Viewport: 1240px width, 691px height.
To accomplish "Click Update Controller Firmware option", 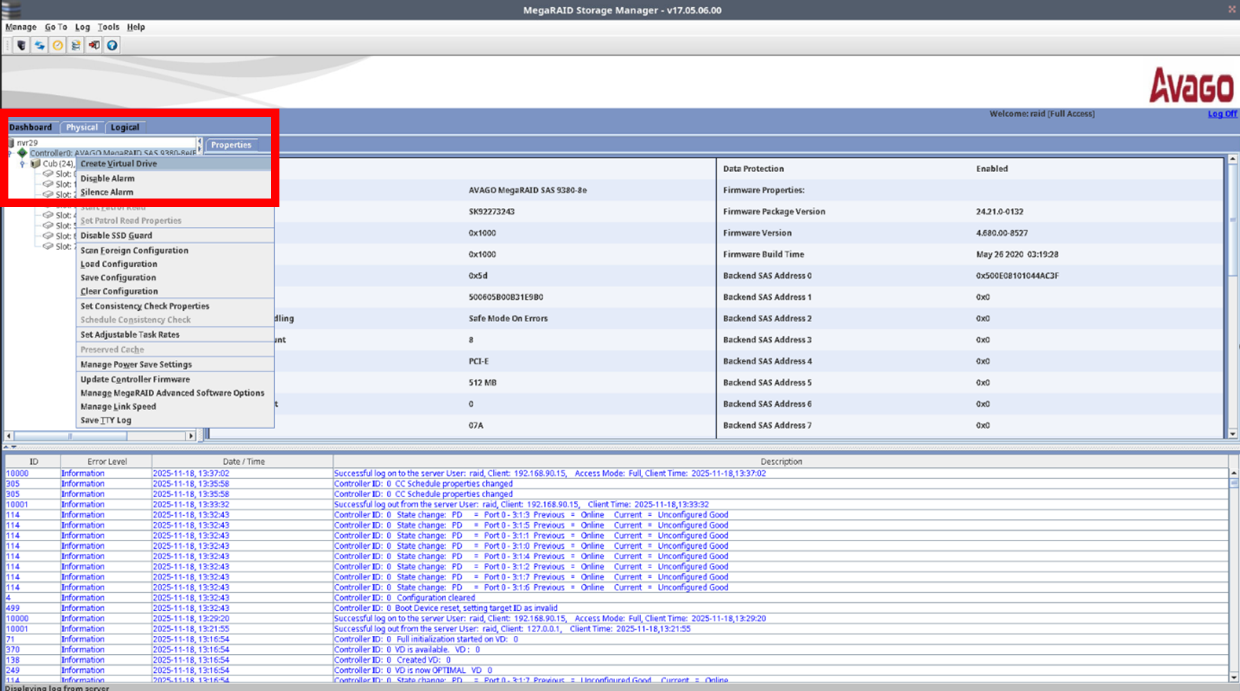I will [x=135, y=380].
